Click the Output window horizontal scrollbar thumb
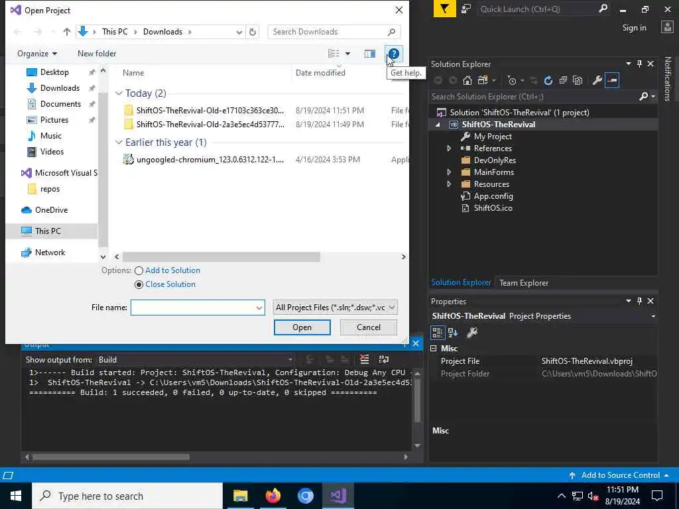Screen dimensions: 679x509 pyautogui.click(x=111, y=457)
